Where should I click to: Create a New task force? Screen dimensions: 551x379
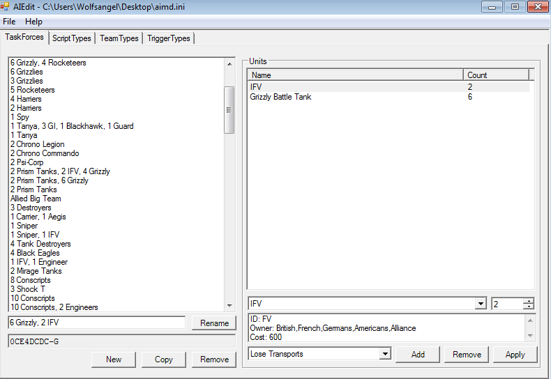[x=114, y=359]
